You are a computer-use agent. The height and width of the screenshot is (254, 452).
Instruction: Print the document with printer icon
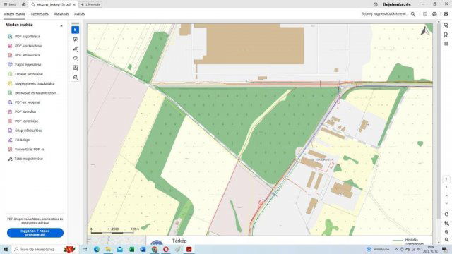click(434, 14)
